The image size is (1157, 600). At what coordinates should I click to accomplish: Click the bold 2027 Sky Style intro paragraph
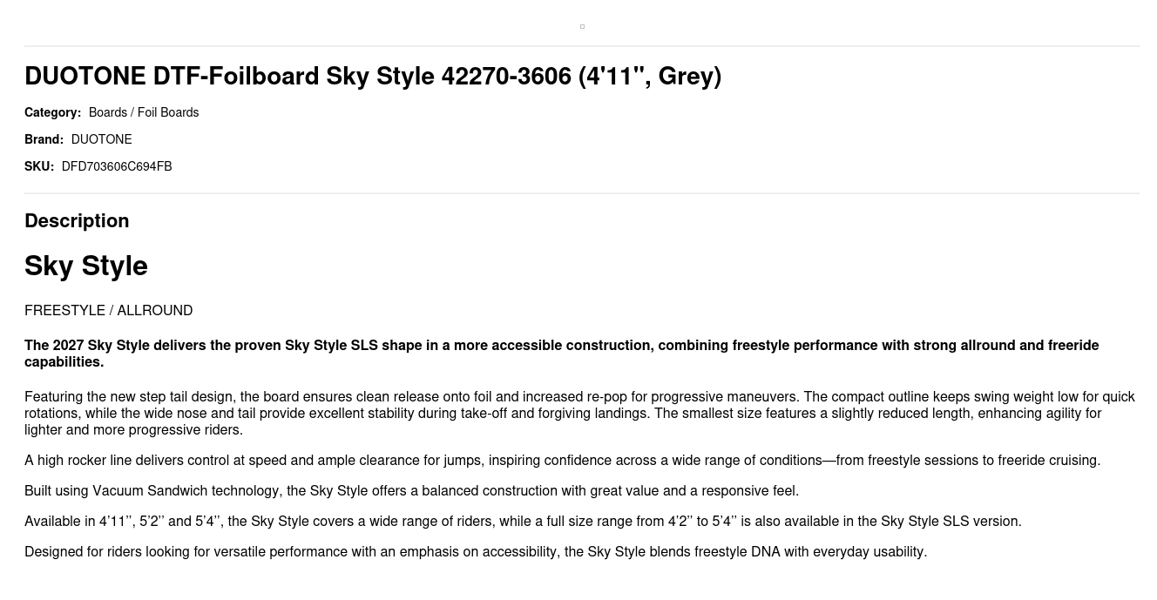tap(562, 354)
